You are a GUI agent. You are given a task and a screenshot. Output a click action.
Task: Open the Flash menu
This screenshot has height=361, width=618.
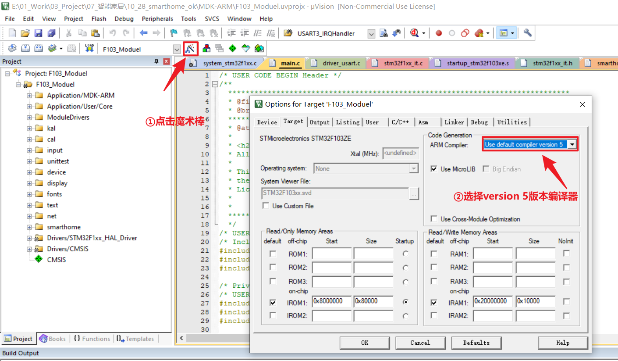click(x=99, y=19)
